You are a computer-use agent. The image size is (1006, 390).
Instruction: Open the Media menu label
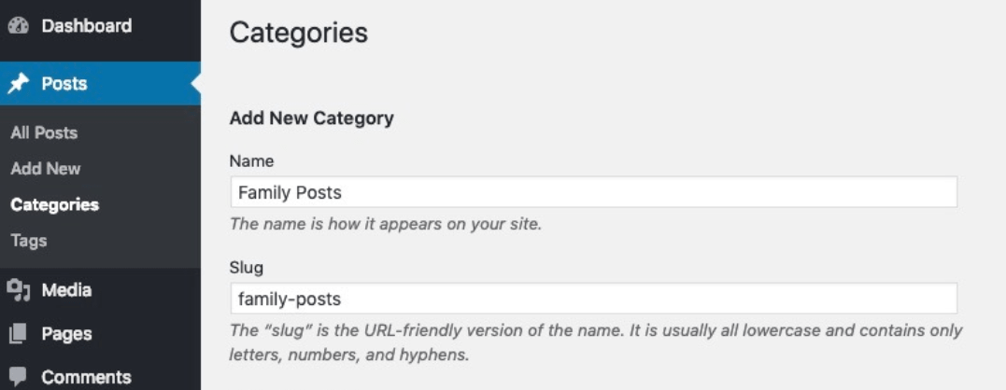pyautogui.click(x=66, y=290)
